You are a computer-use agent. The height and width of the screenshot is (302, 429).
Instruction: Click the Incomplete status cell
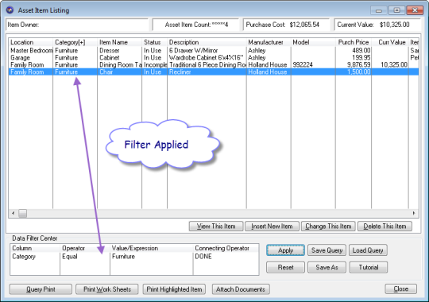155,65
